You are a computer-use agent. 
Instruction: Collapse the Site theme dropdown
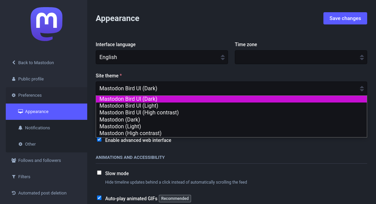point(231,89)
